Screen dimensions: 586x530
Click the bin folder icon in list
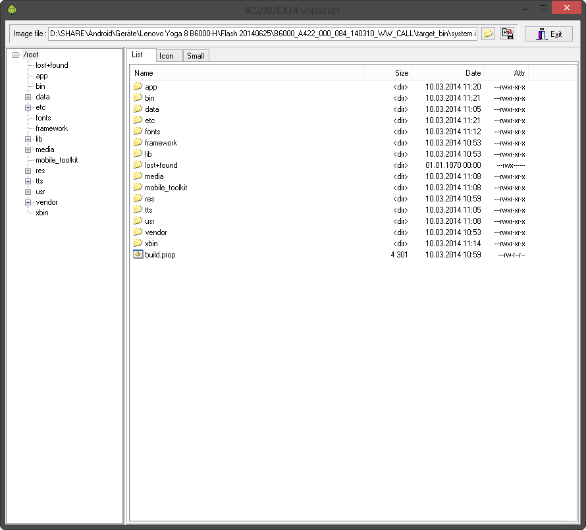(138, 97)
